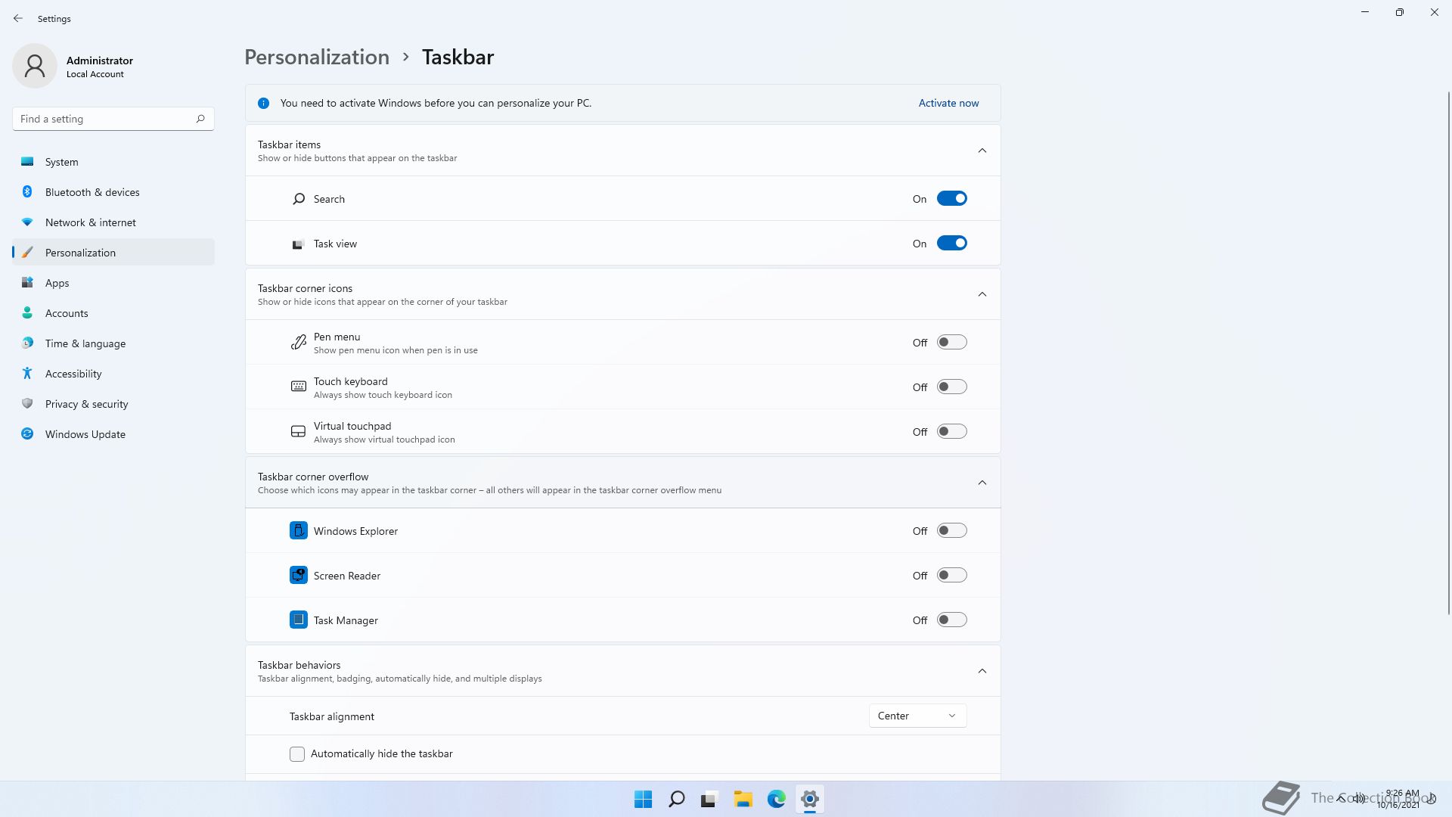1452x817 pixels.
Task: Turn off the Task view toggle
Action: pyautogui.click(x=952, y=244)
